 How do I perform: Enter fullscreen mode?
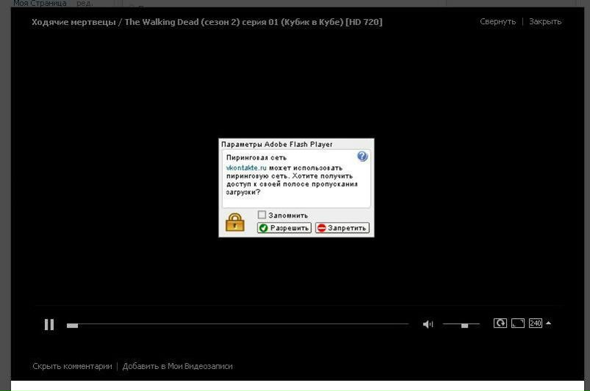[x=518, y=323]
